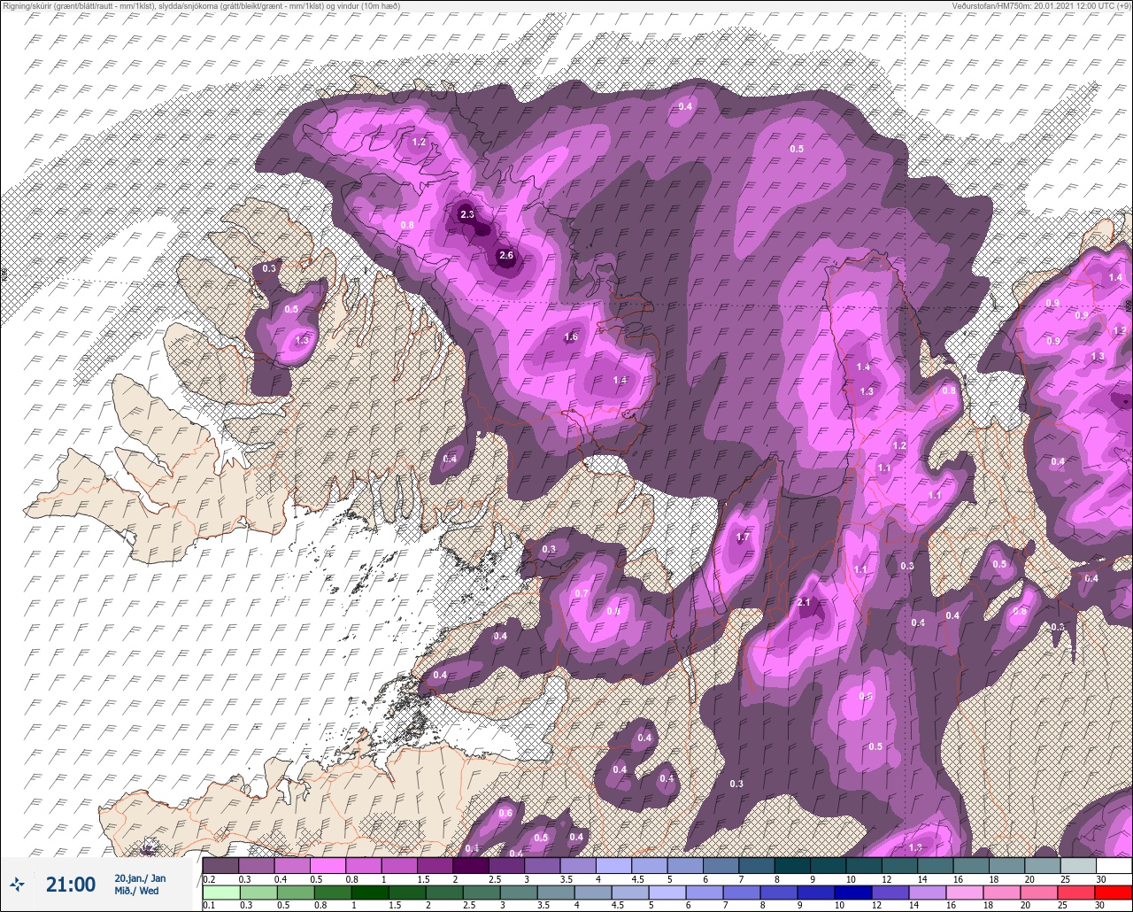Pick upper legend white swatch above 30
Viewport: 1133px width, 912px height.
1114,865
